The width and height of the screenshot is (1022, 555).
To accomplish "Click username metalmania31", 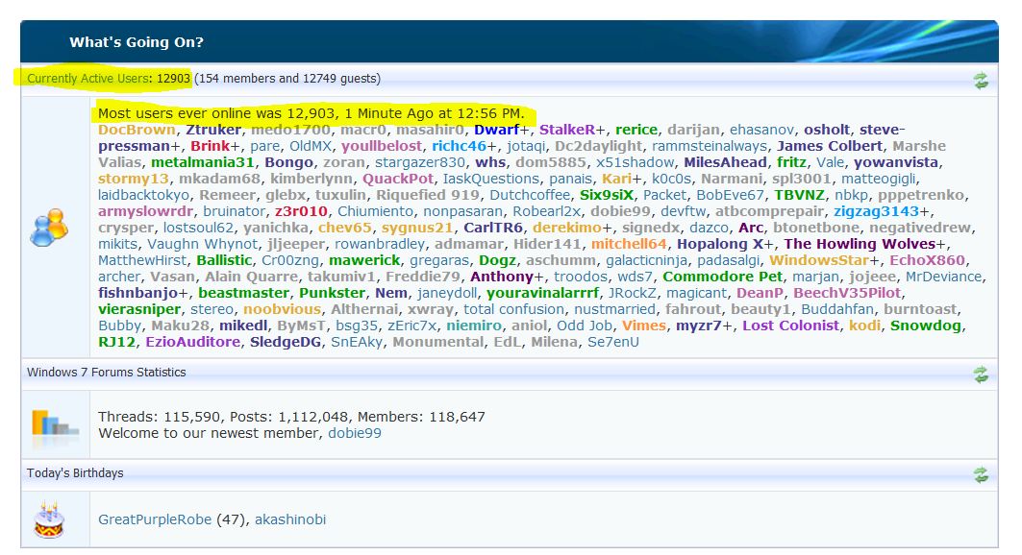I will (203, 162).
